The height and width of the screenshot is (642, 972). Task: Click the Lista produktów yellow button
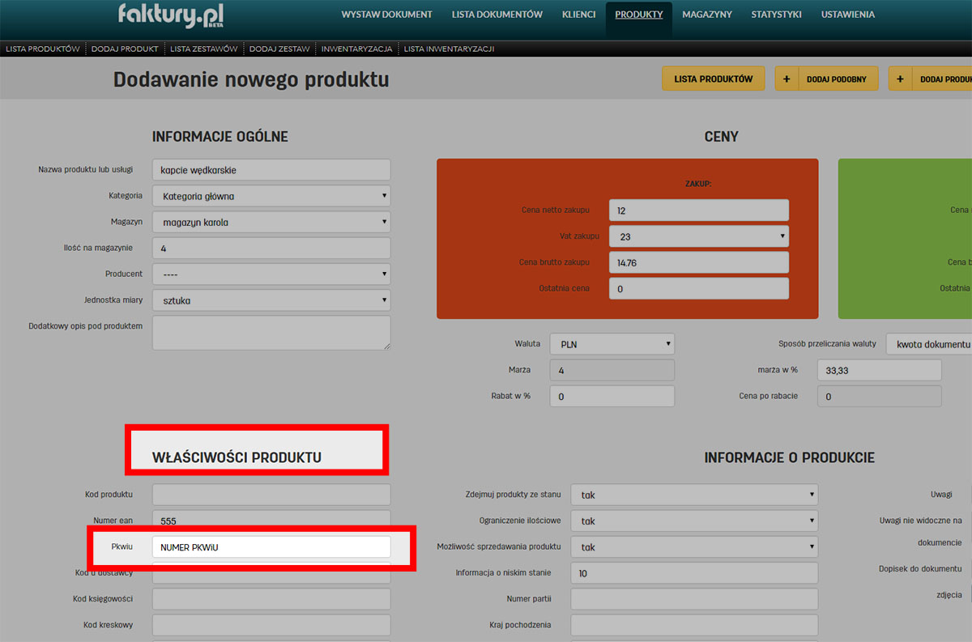pyautogui.click(x=714, y=79)
